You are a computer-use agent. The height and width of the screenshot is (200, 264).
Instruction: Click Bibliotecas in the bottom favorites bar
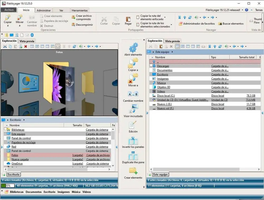click(17, 192)
